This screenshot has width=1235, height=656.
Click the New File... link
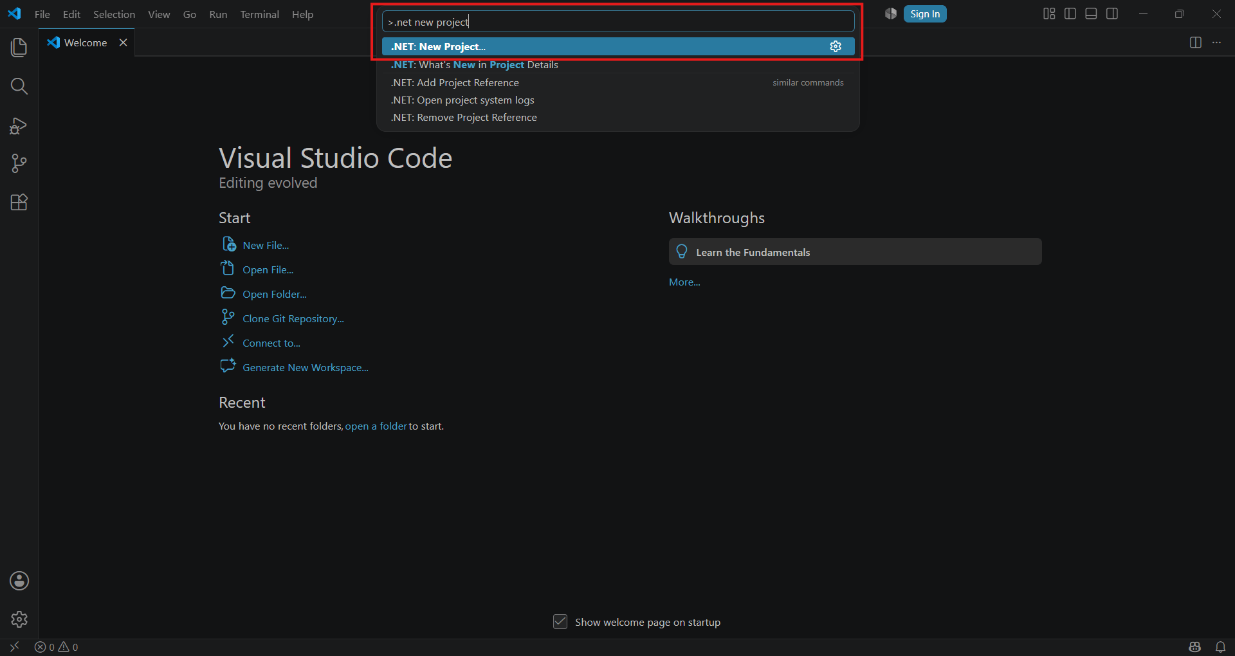click(266, 245)
